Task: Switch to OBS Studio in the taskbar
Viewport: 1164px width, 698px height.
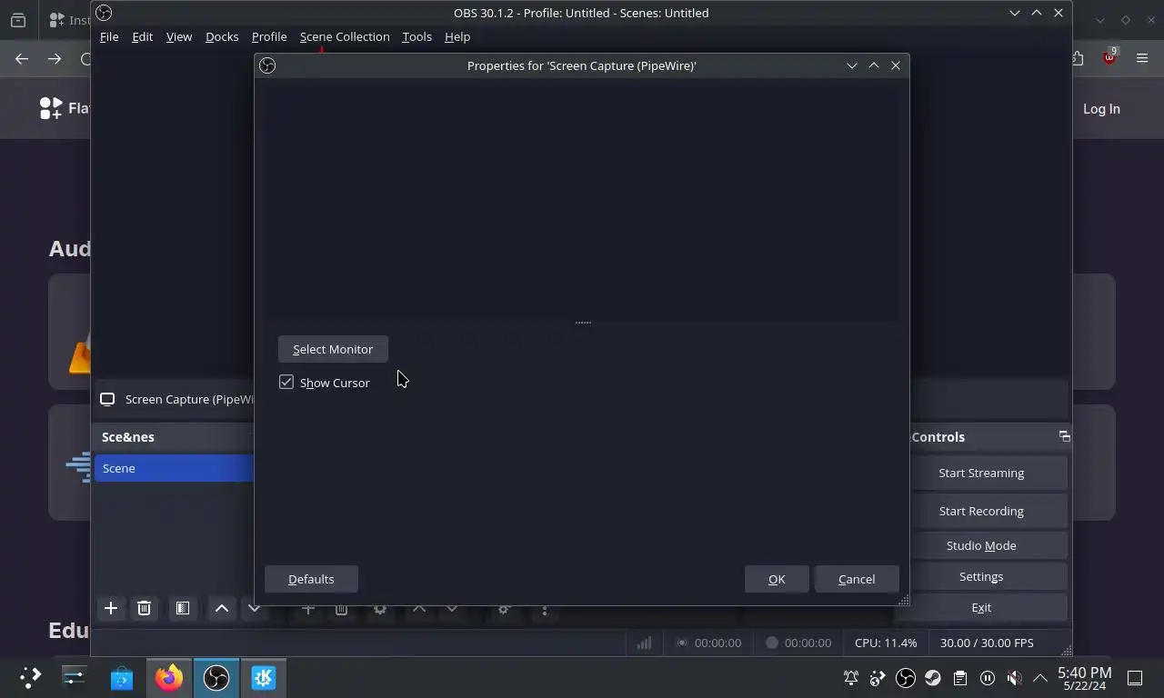Action: pos(216,677)
